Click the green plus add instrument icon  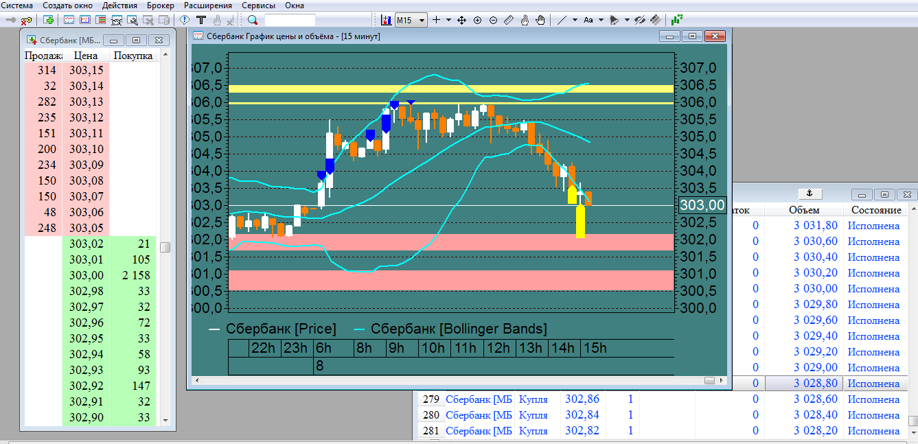click(x=48, y=20)
